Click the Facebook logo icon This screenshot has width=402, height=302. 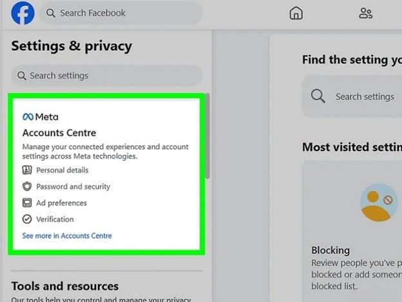(23, 14)
